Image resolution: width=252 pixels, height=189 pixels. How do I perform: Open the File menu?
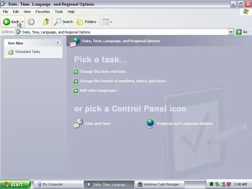coord(5,12)
